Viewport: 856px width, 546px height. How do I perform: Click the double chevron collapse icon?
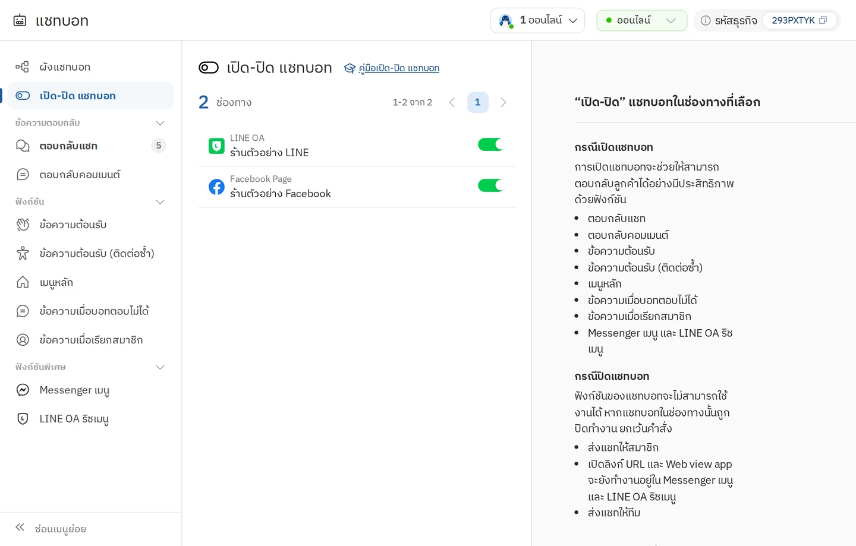coord(20,527)
